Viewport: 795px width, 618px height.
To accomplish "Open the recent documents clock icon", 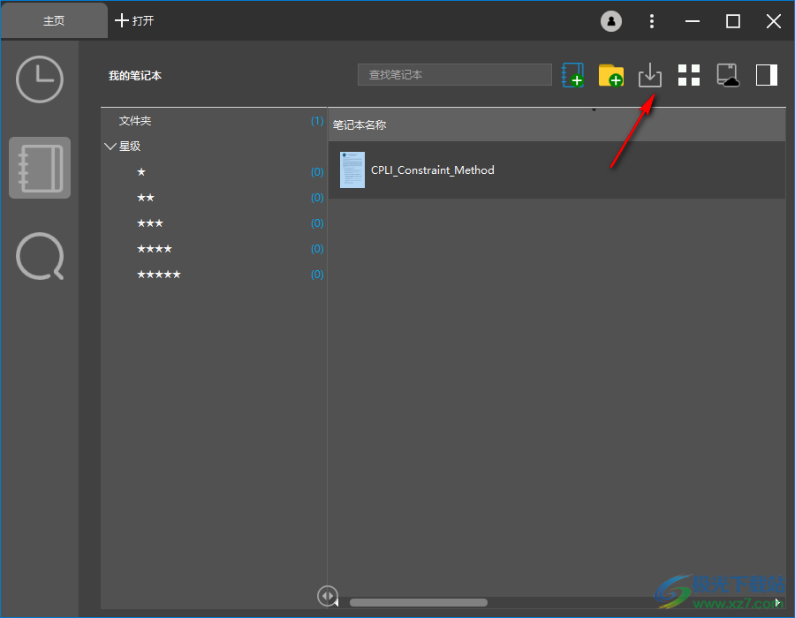I will coord(40,79).
